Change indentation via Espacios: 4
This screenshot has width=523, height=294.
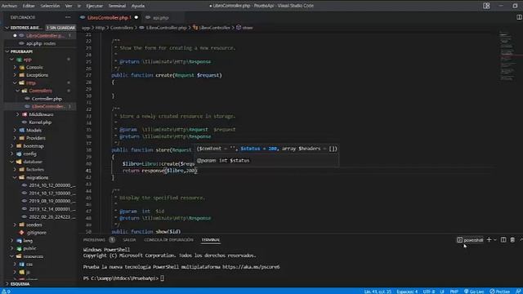click(x=407, y=292)
